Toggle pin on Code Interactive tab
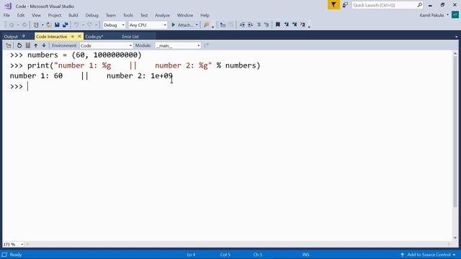The image size is (461, 259). click(72, 37)
